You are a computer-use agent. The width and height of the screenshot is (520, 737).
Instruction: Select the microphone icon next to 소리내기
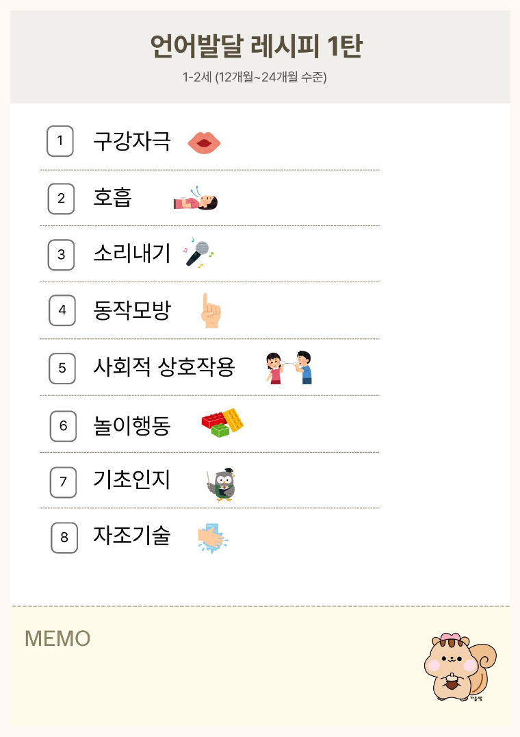(198, 254)
